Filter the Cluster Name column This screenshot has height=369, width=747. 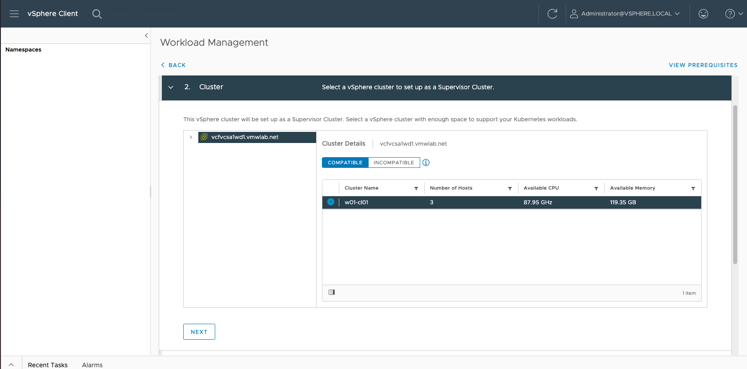coord(416,188)
